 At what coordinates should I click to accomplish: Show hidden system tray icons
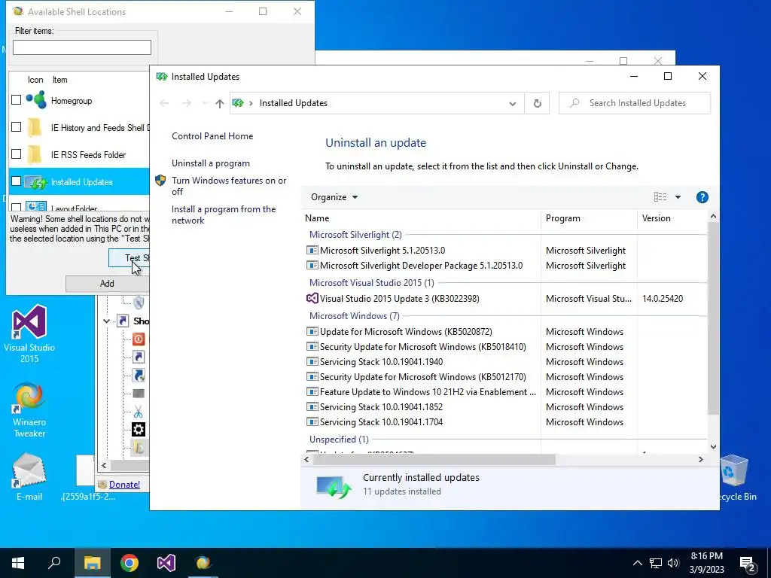point(637,563)
